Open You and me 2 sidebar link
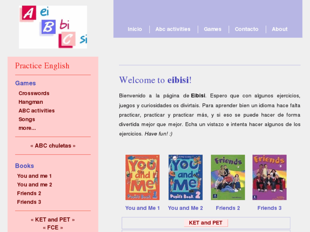The image size is (310, 232). (x=35, y=185)
